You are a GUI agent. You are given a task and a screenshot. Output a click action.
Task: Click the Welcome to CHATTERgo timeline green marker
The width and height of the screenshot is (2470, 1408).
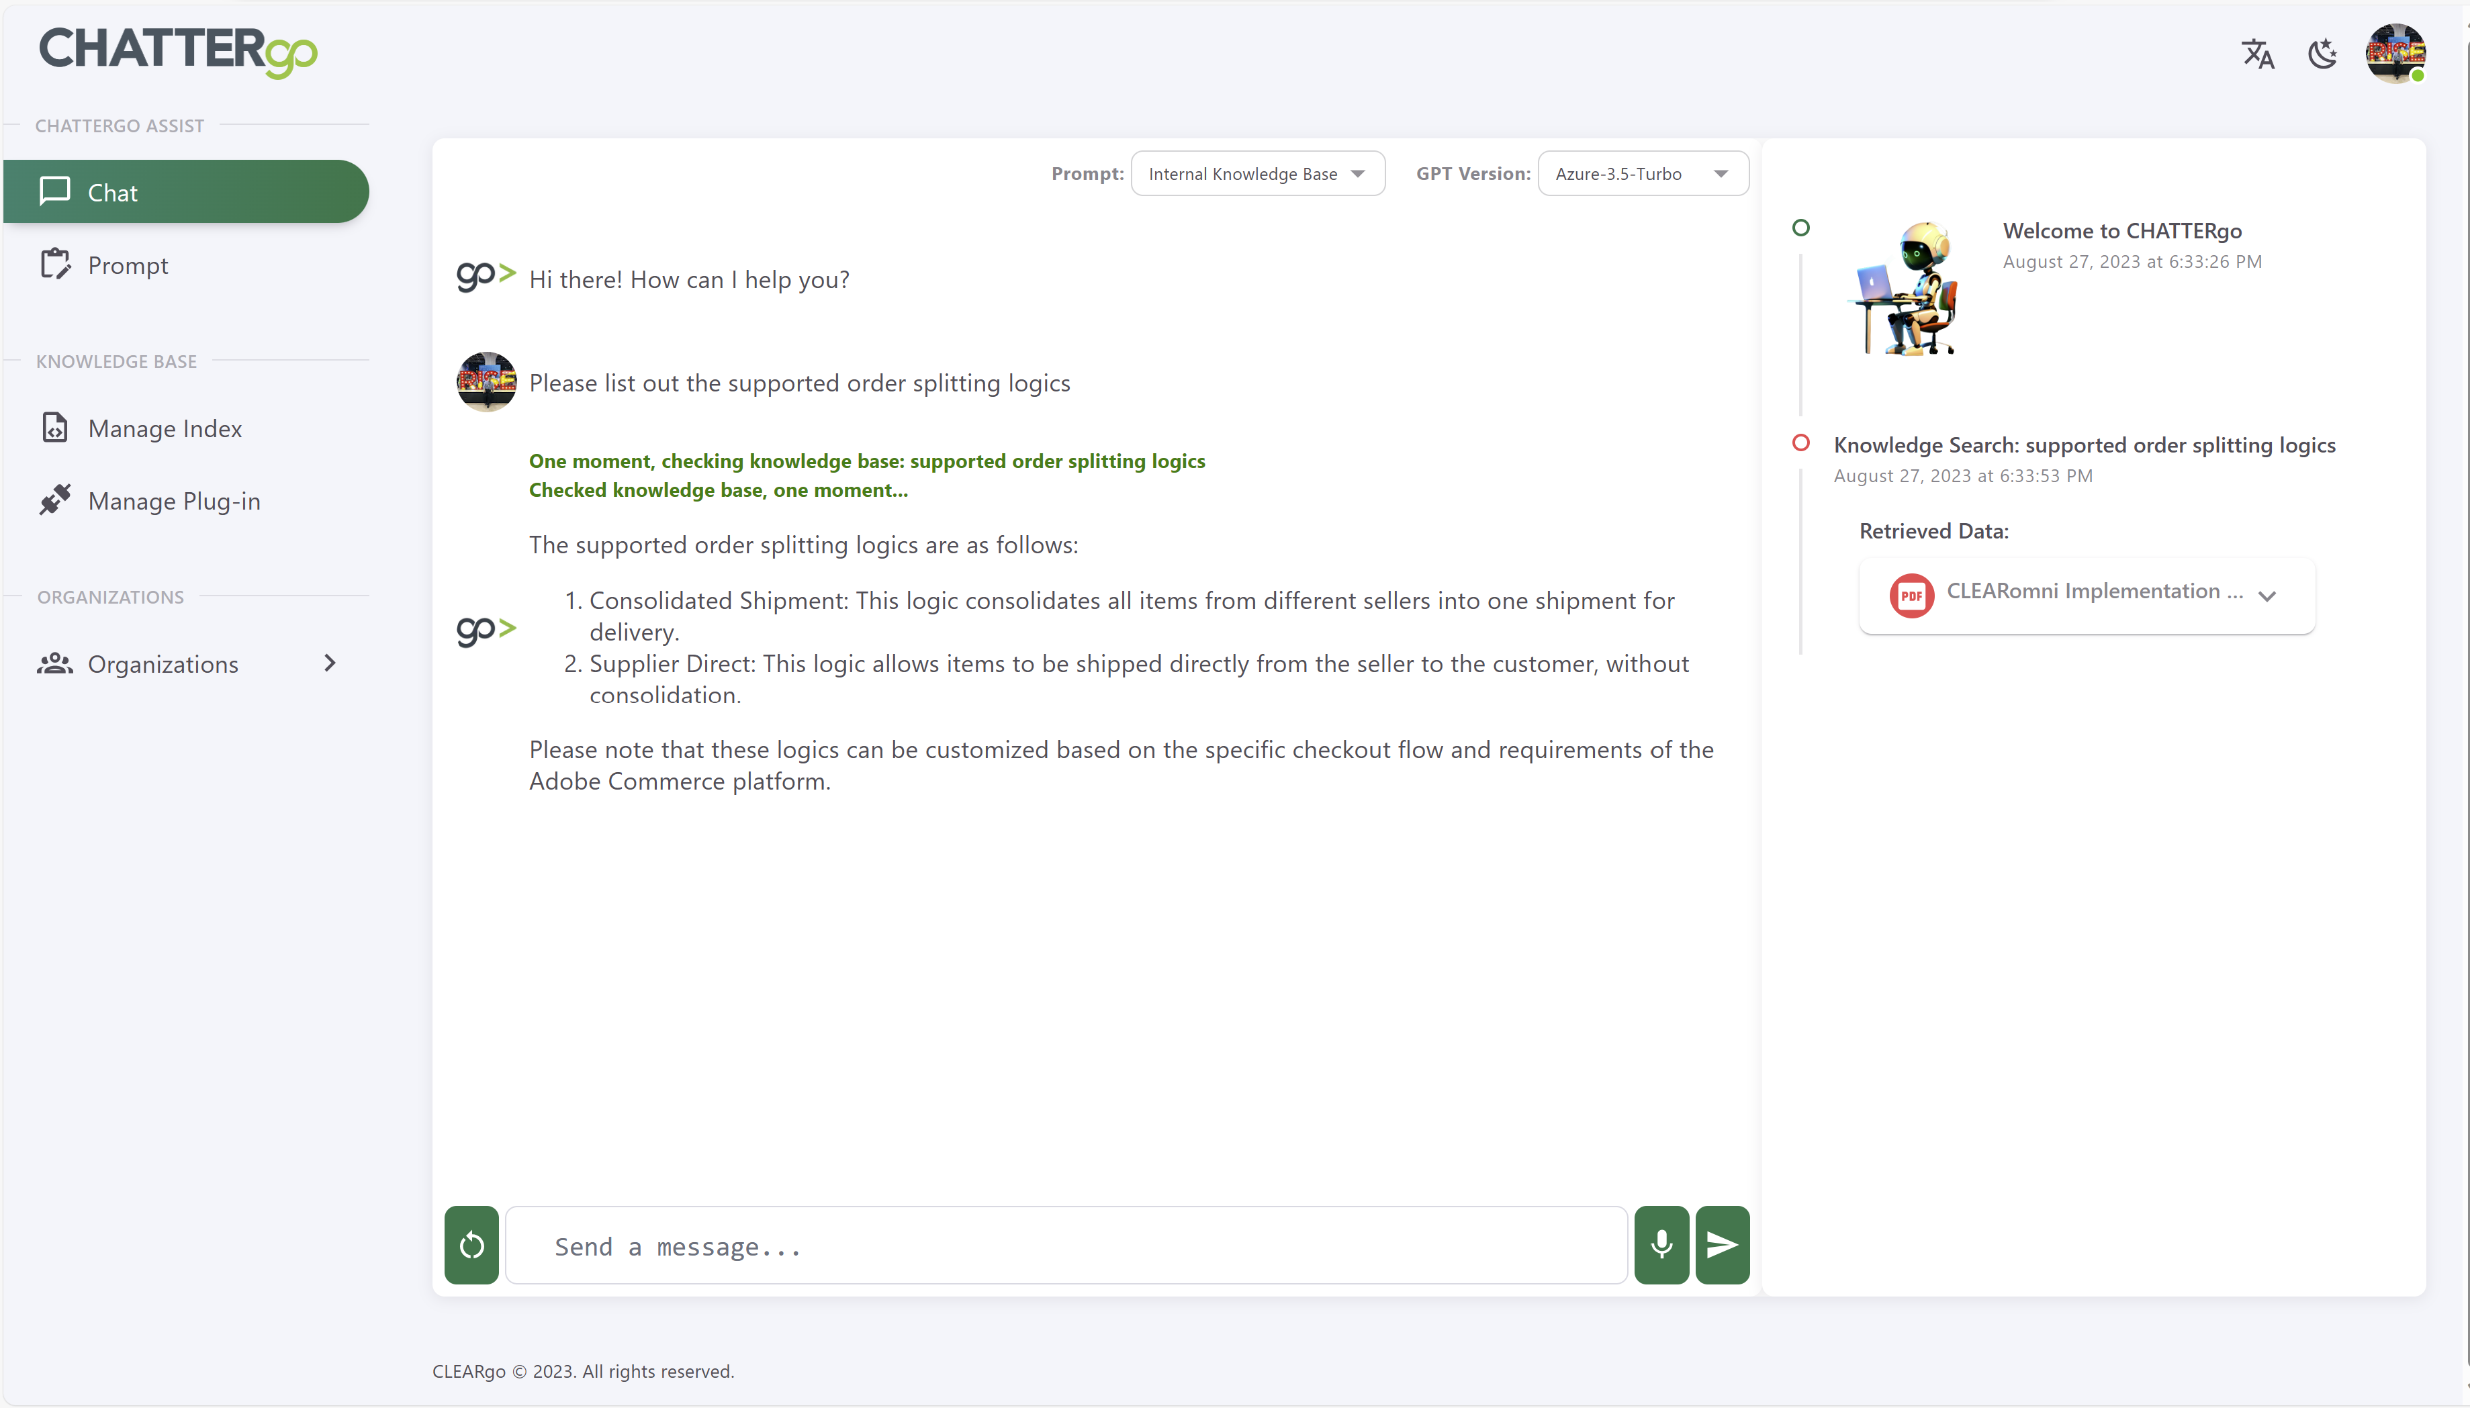(x=1800, y=228)
